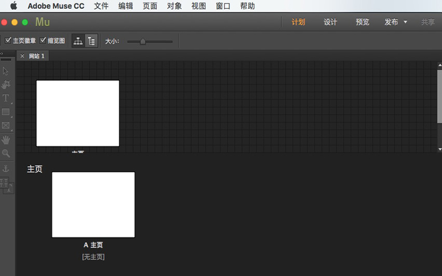Toggle the 主页徽章 checkbox
The image size is (442, 276).
[8, 40]
